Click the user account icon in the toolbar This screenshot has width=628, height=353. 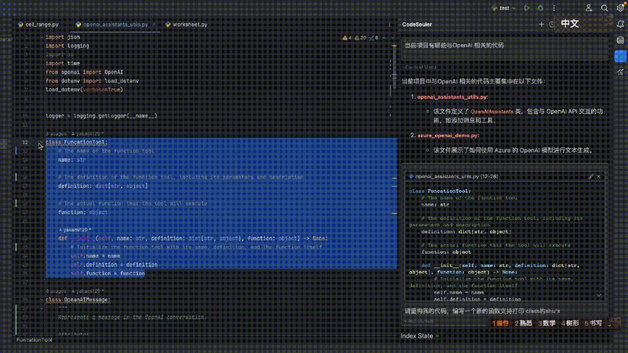588,8
